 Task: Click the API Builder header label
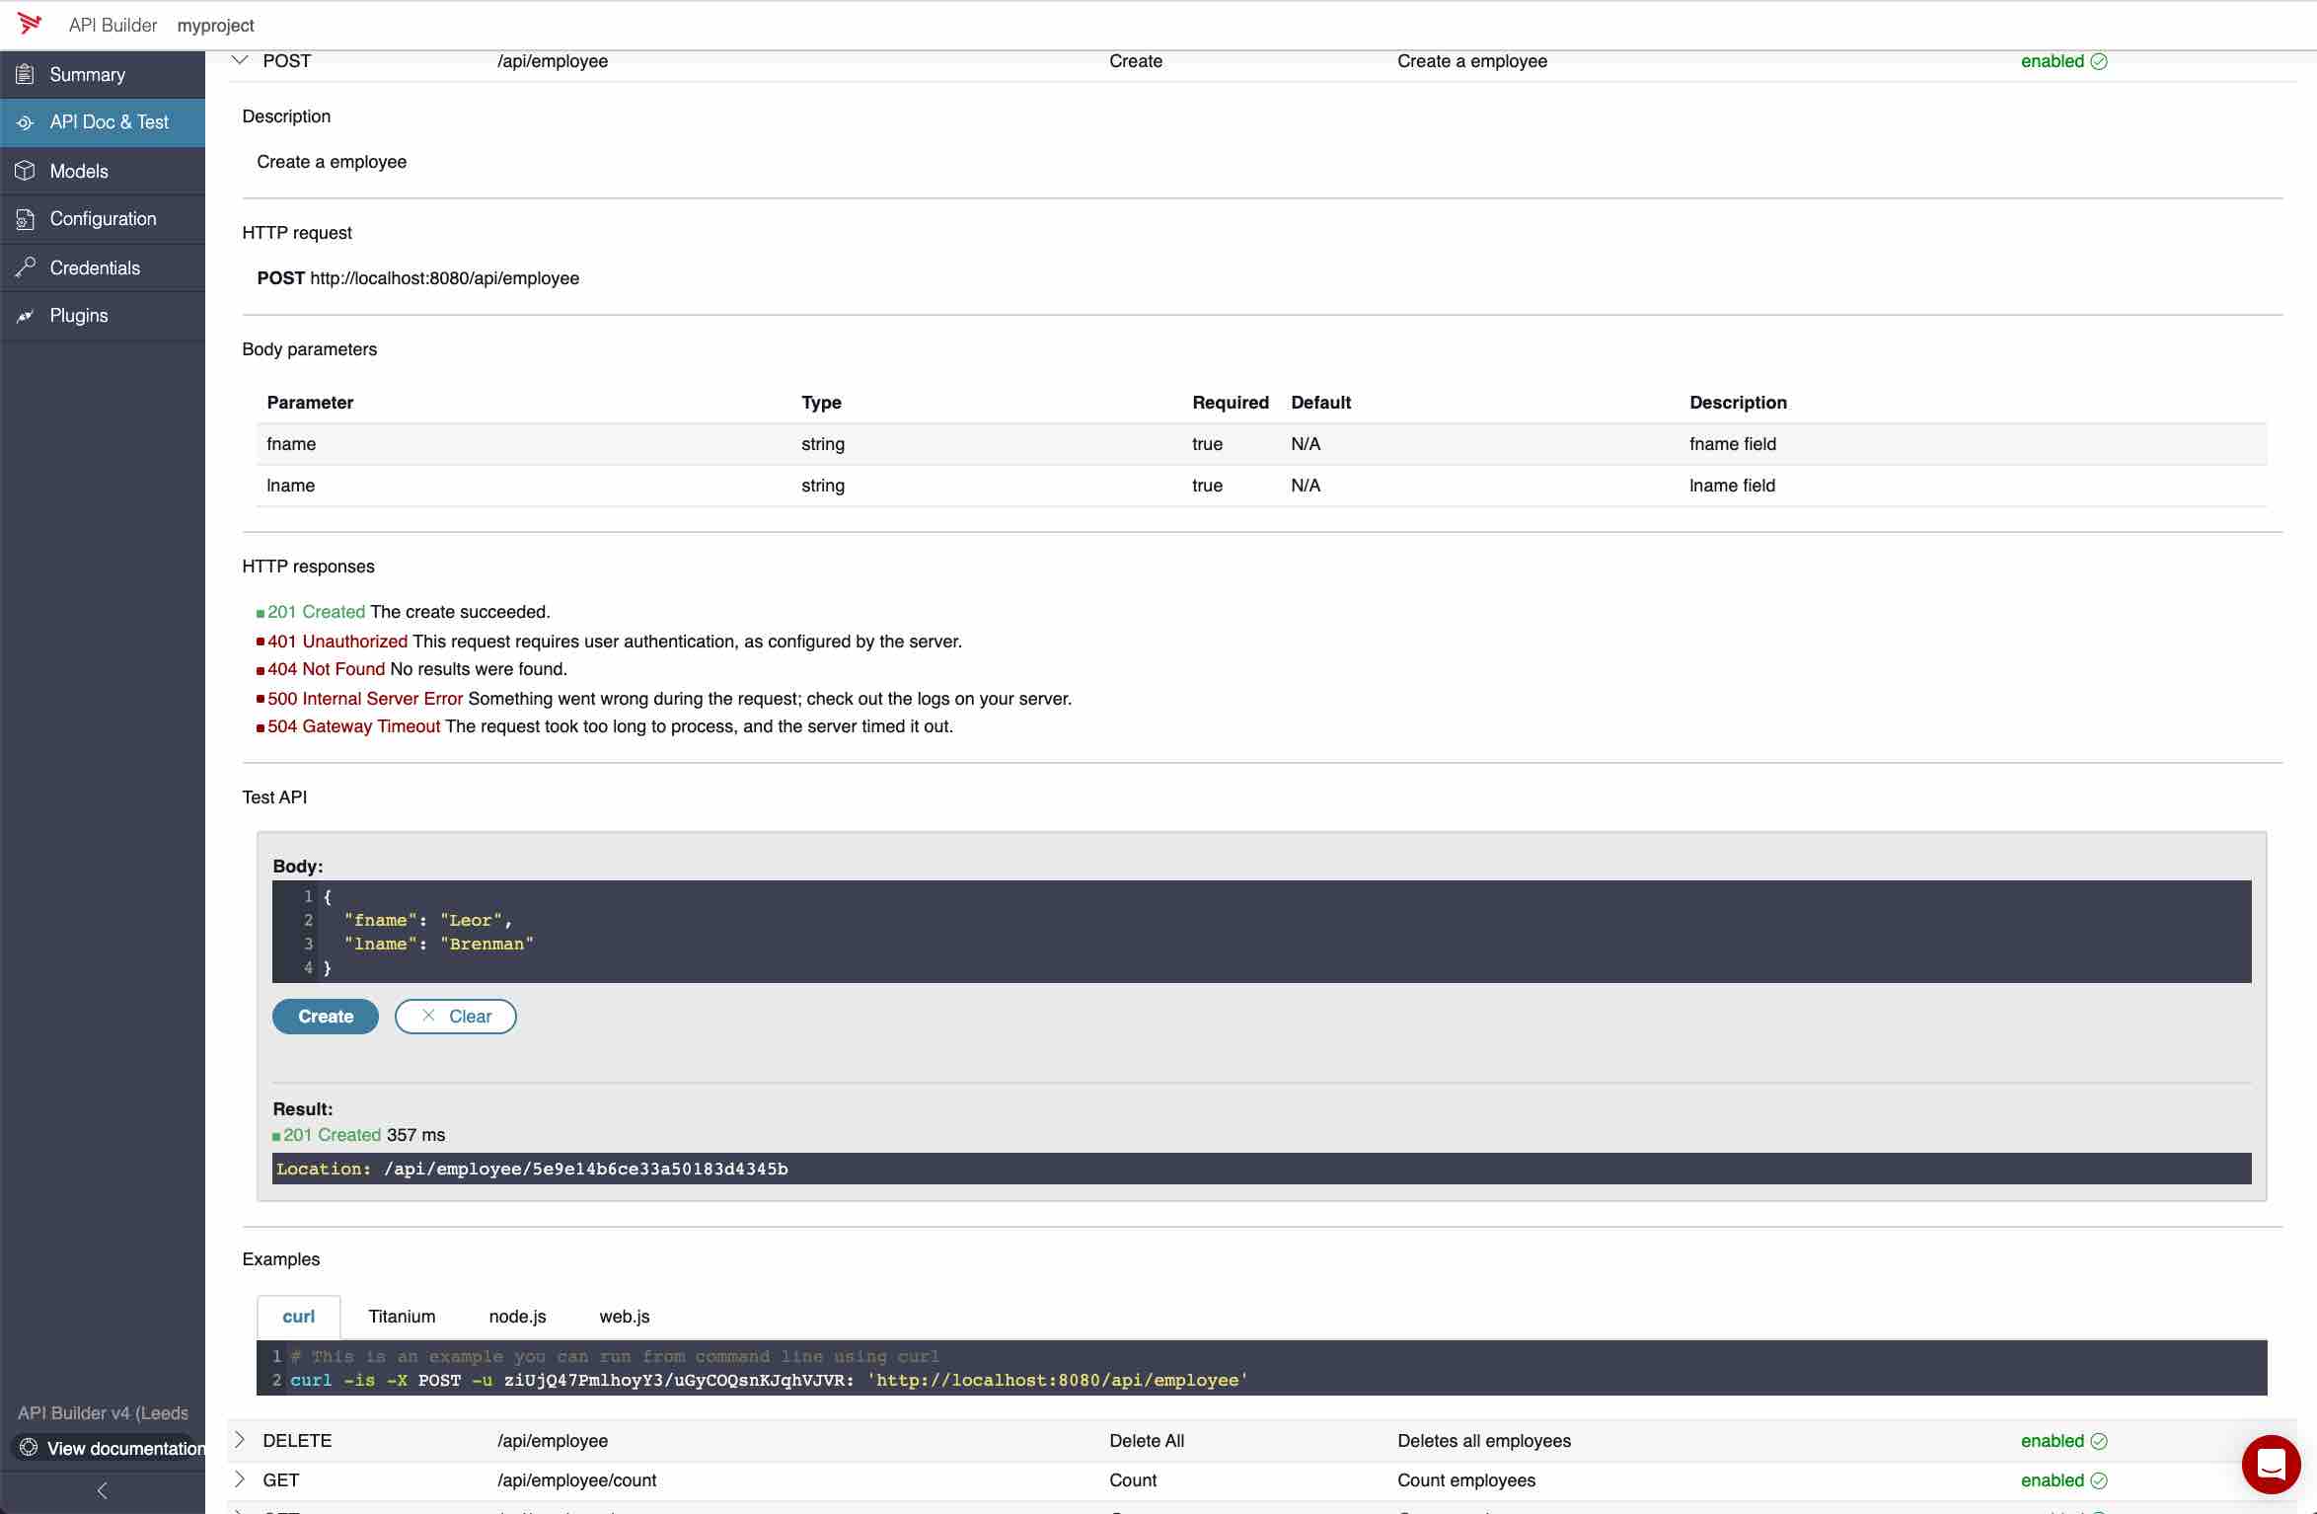pyautogui.click(x=112, y=25)
